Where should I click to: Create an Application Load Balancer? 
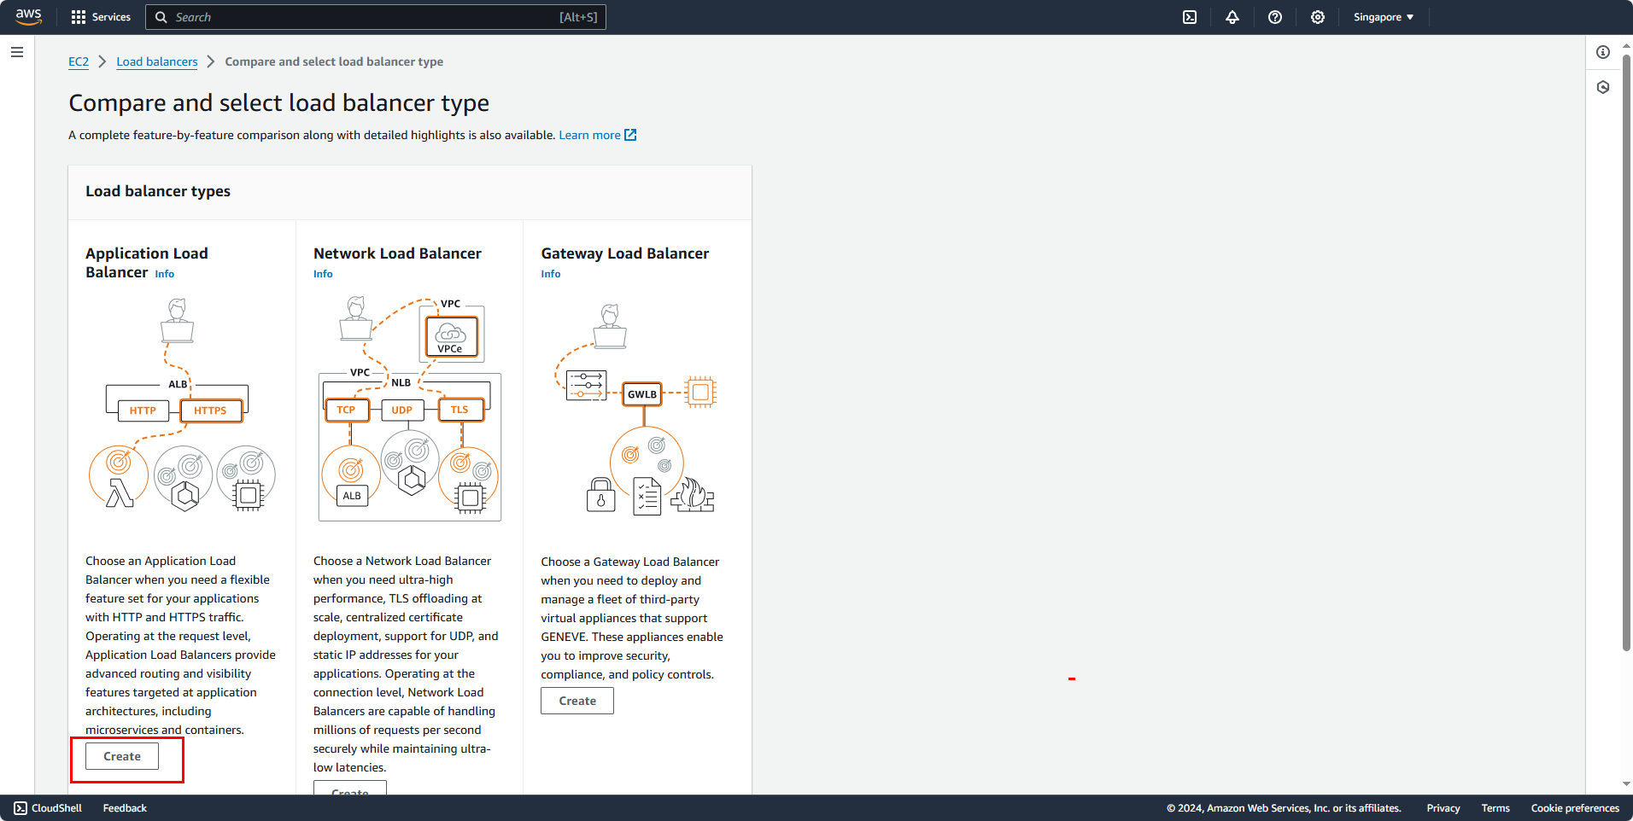coord(121,756)
